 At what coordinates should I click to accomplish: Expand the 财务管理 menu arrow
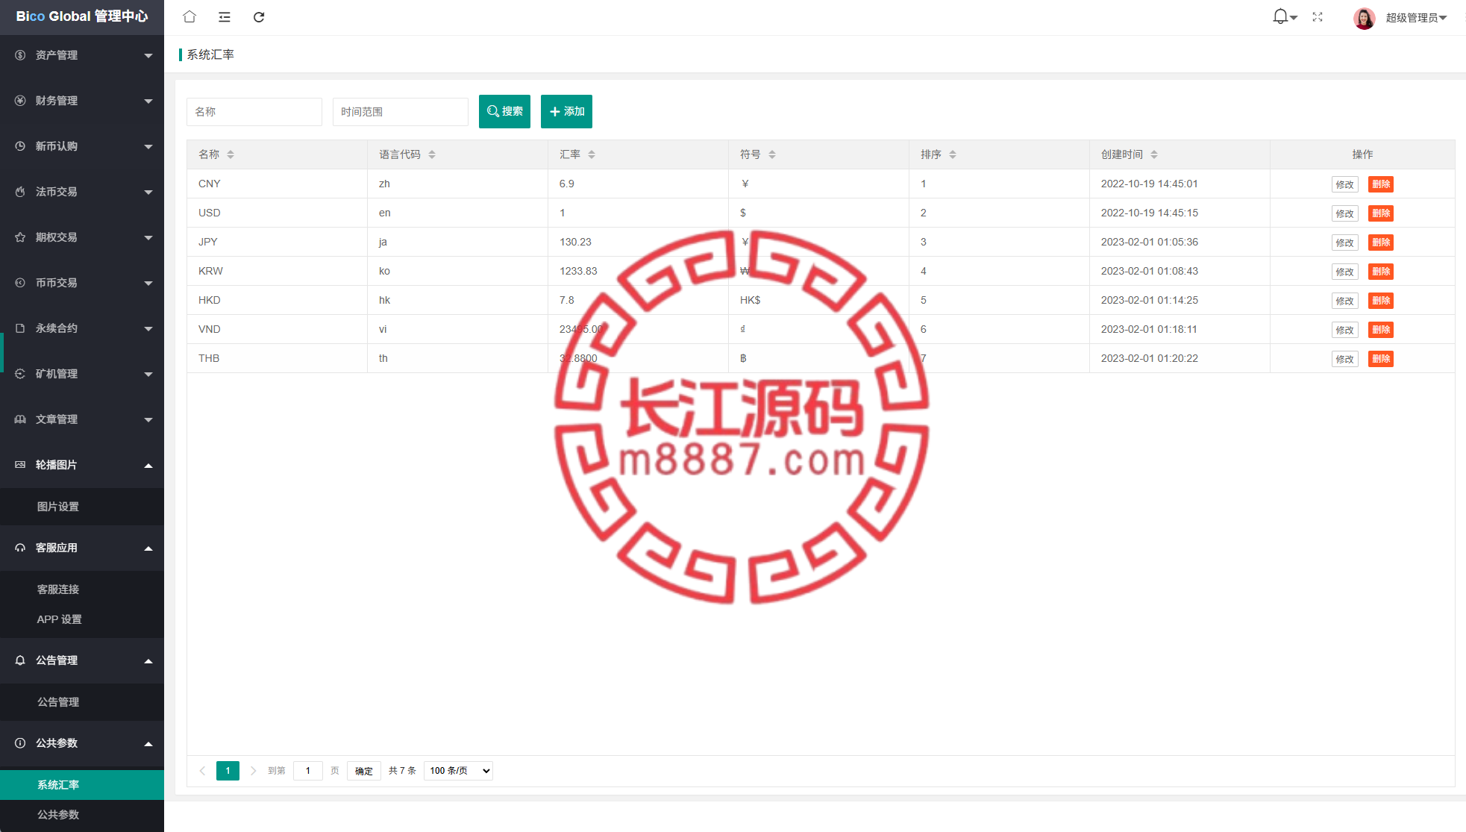148,101
